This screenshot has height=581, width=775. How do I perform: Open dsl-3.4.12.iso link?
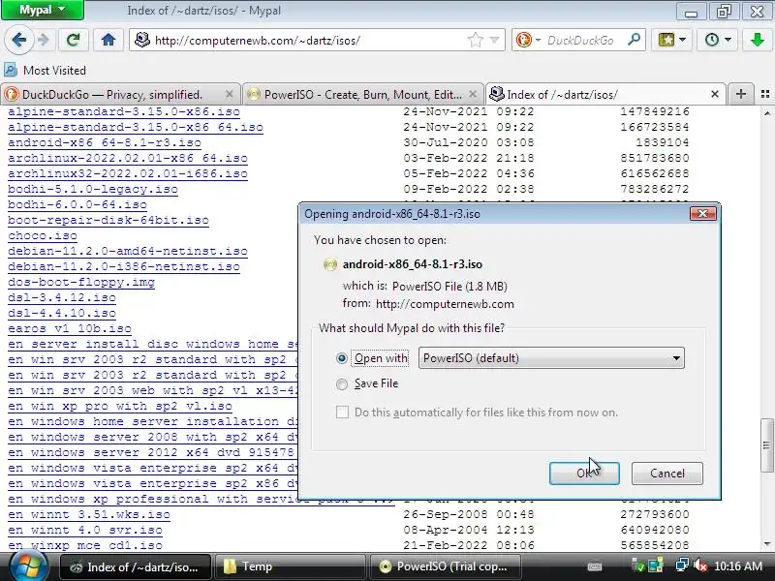tap(62, 297)
